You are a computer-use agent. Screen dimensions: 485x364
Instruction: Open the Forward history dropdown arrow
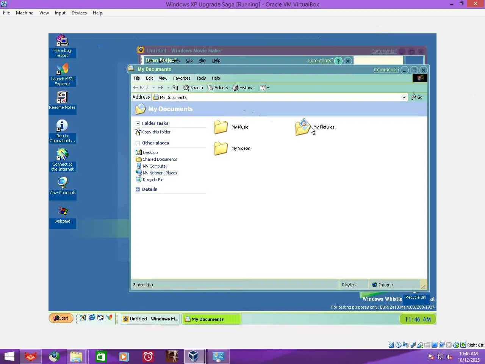(168, 88)
